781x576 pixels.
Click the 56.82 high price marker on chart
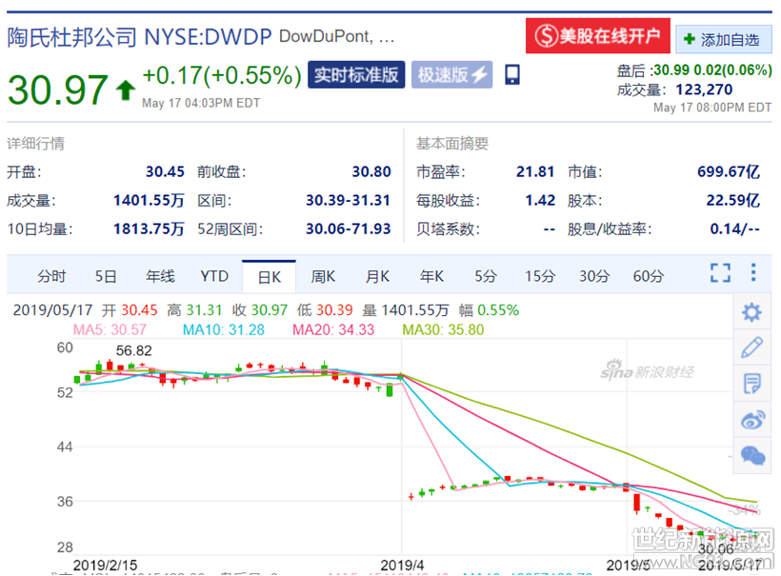[x=133, y=351]
